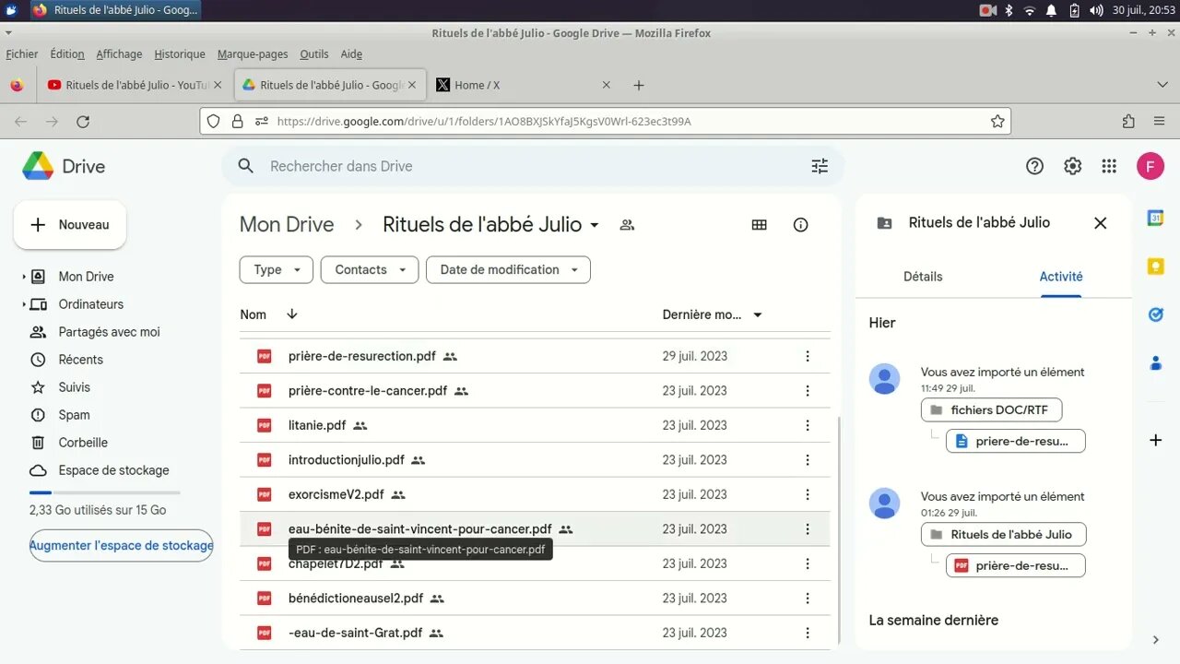This screenshot has width=1180, height=664.
Task: Switch to grid layout view icon
Action: point(760,224)
